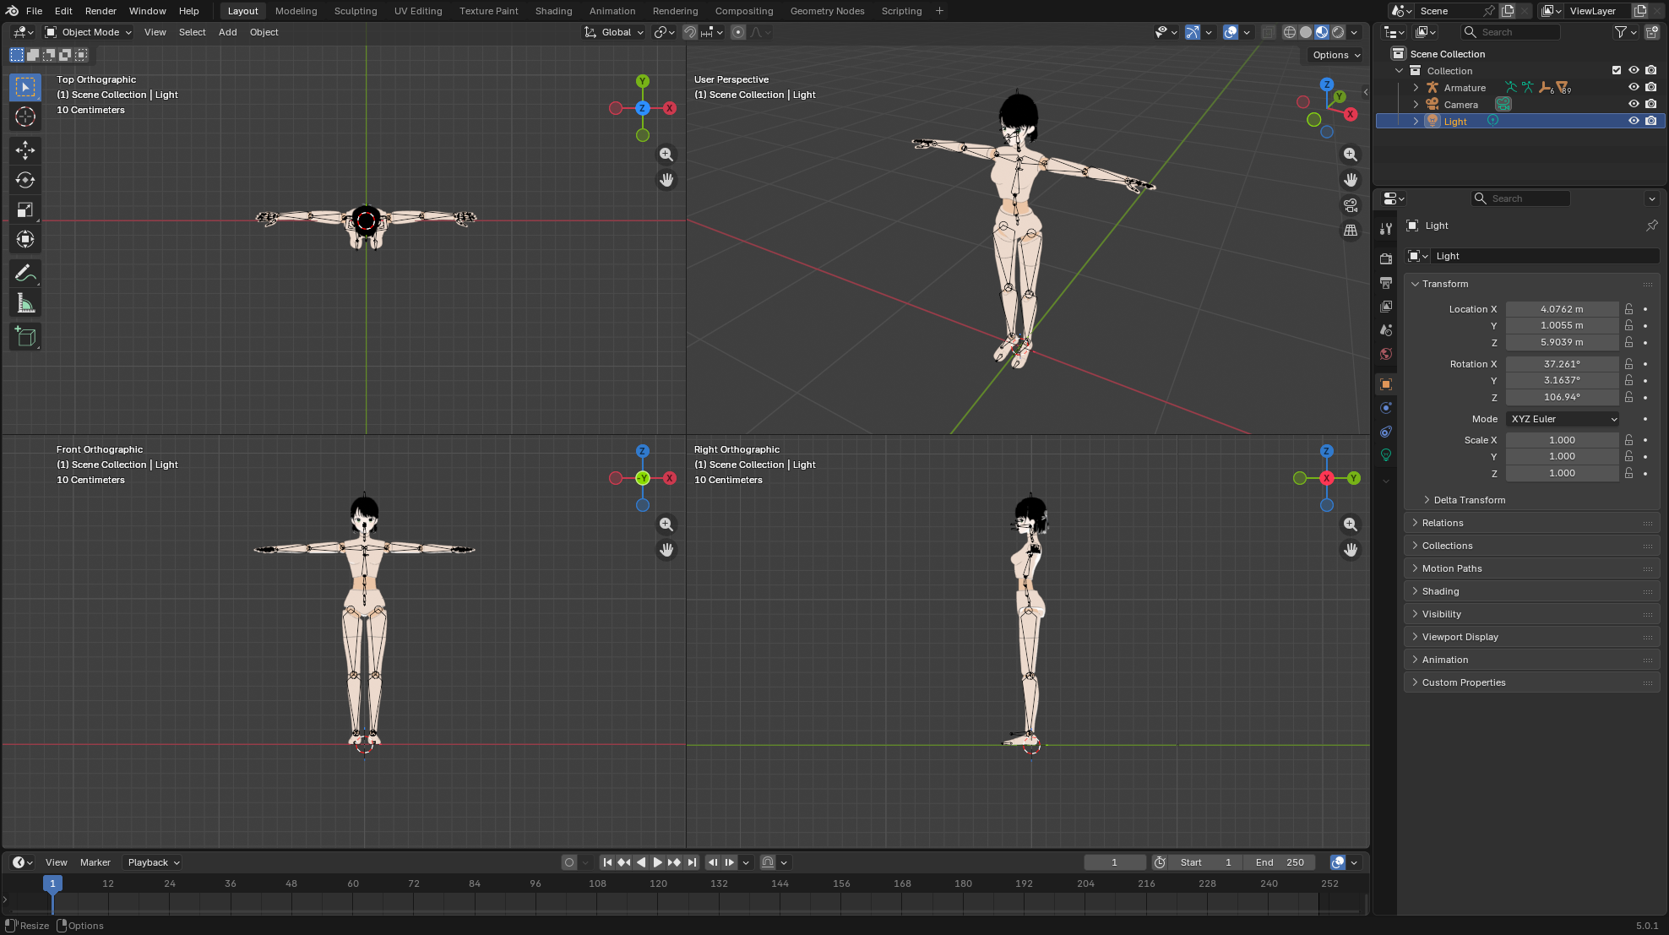Image resolution: width=1669 pixels, height=935 pixels.
Task: Open the rotation Mode XYZ Euler dropdown
Action: pyautogui.click(x=1563, y=419)
